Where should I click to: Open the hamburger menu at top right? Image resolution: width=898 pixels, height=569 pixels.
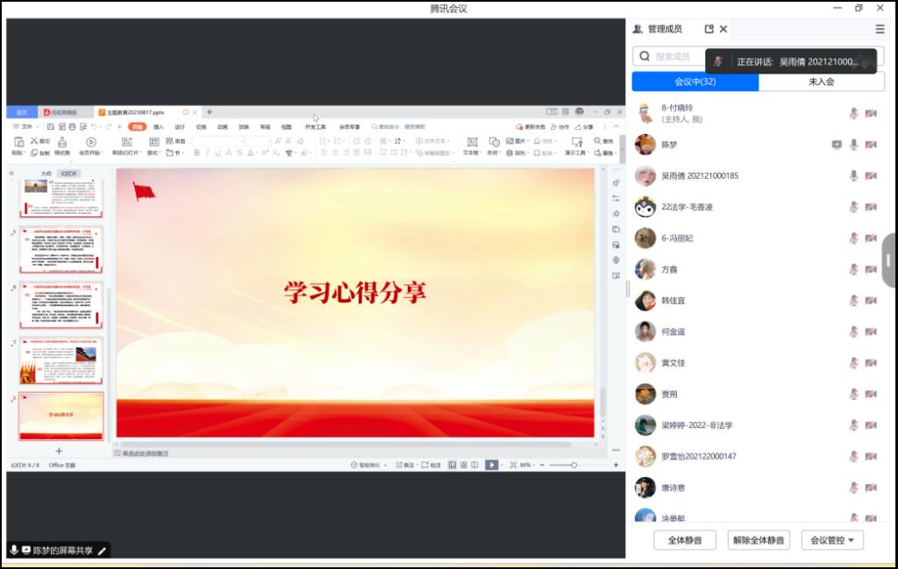[x=880, y=29]
